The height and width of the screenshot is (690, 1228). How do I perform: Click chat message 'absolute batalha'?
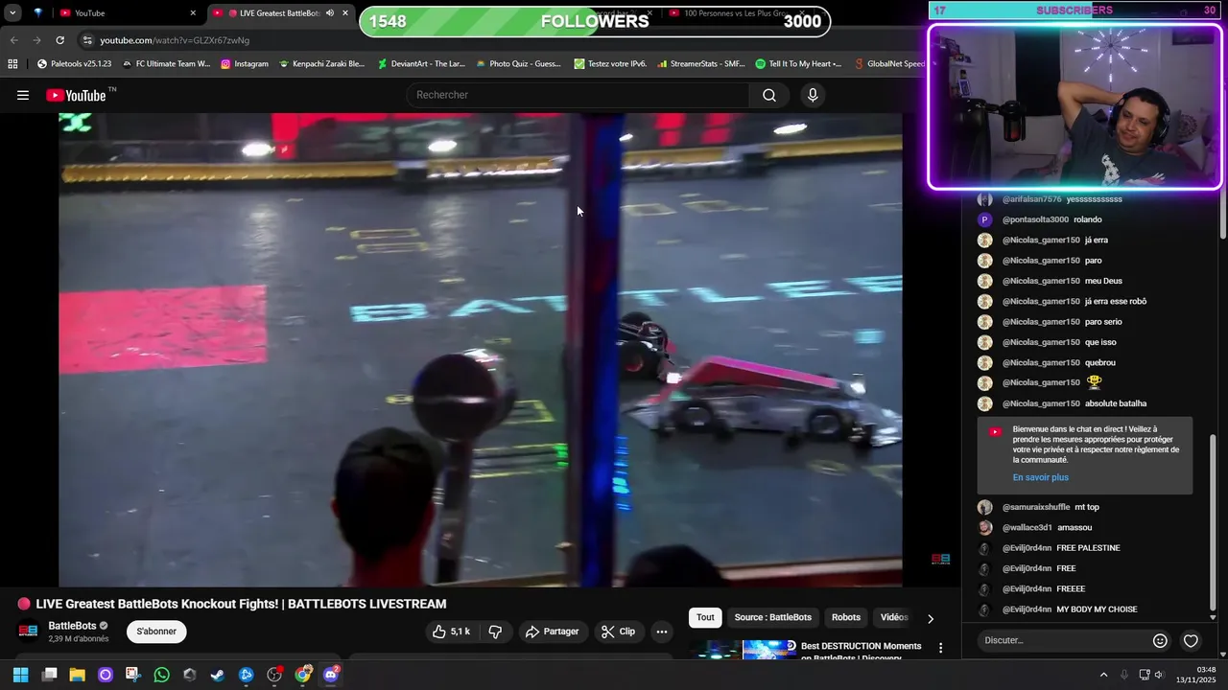coord(1116,403)
